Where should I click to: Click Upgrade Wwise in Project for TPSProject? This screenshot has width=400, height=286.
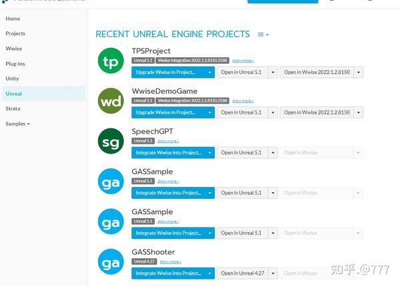pos(169,72)
